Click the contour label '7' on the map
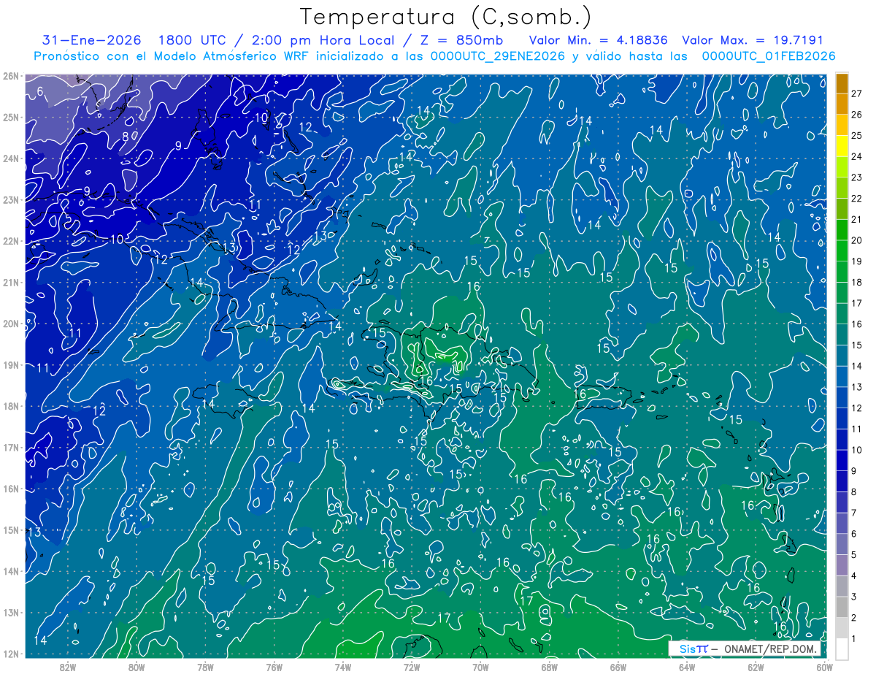This screenshot has width=876, height=677. coord(84,102)
